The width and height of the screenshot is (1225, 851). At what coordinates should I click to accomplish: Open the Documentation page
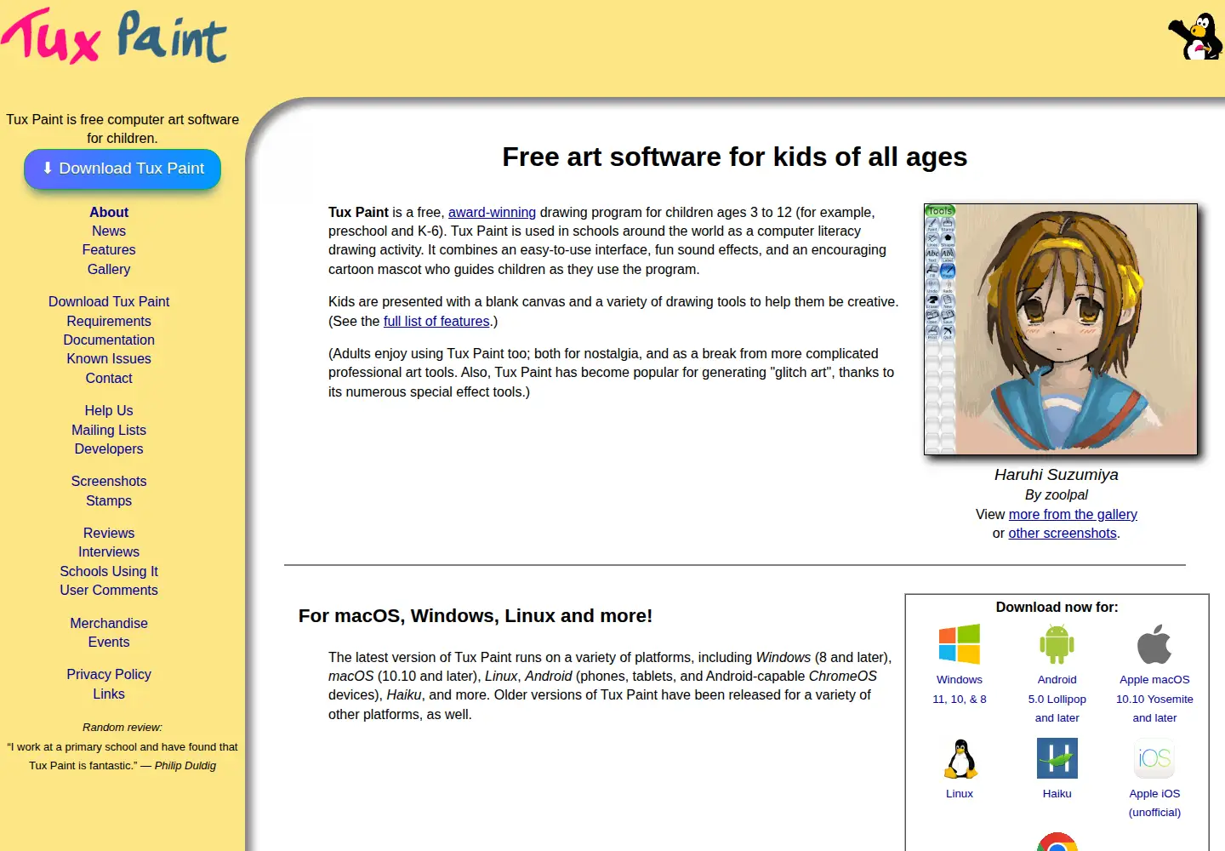tap(109, 340)
